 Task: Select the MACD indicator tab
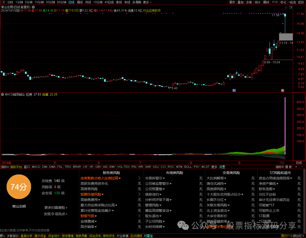coord(36,167)
